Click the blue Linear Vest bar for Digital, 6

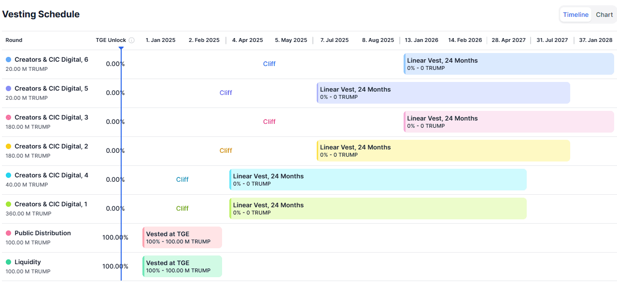pos(509,64)
